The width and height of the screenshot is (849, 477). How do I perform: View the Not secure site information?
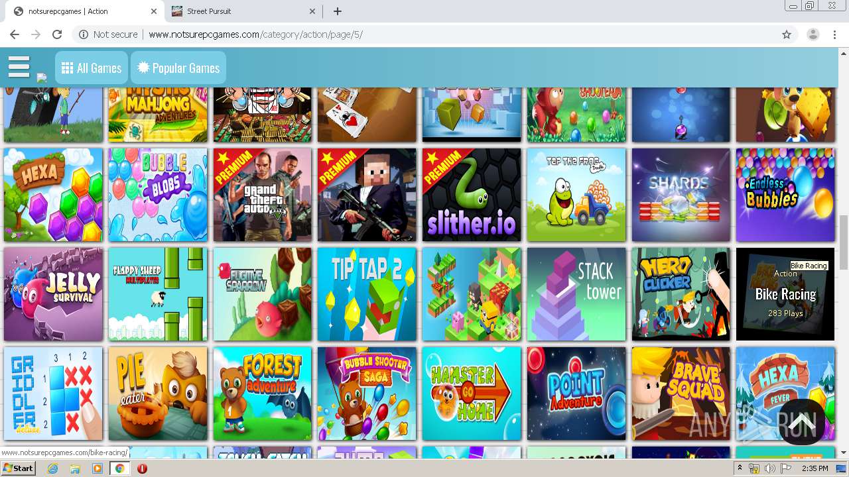click(109, 34)
